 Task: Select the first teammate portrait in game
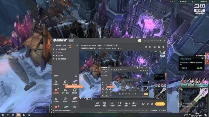coord(184,81)
